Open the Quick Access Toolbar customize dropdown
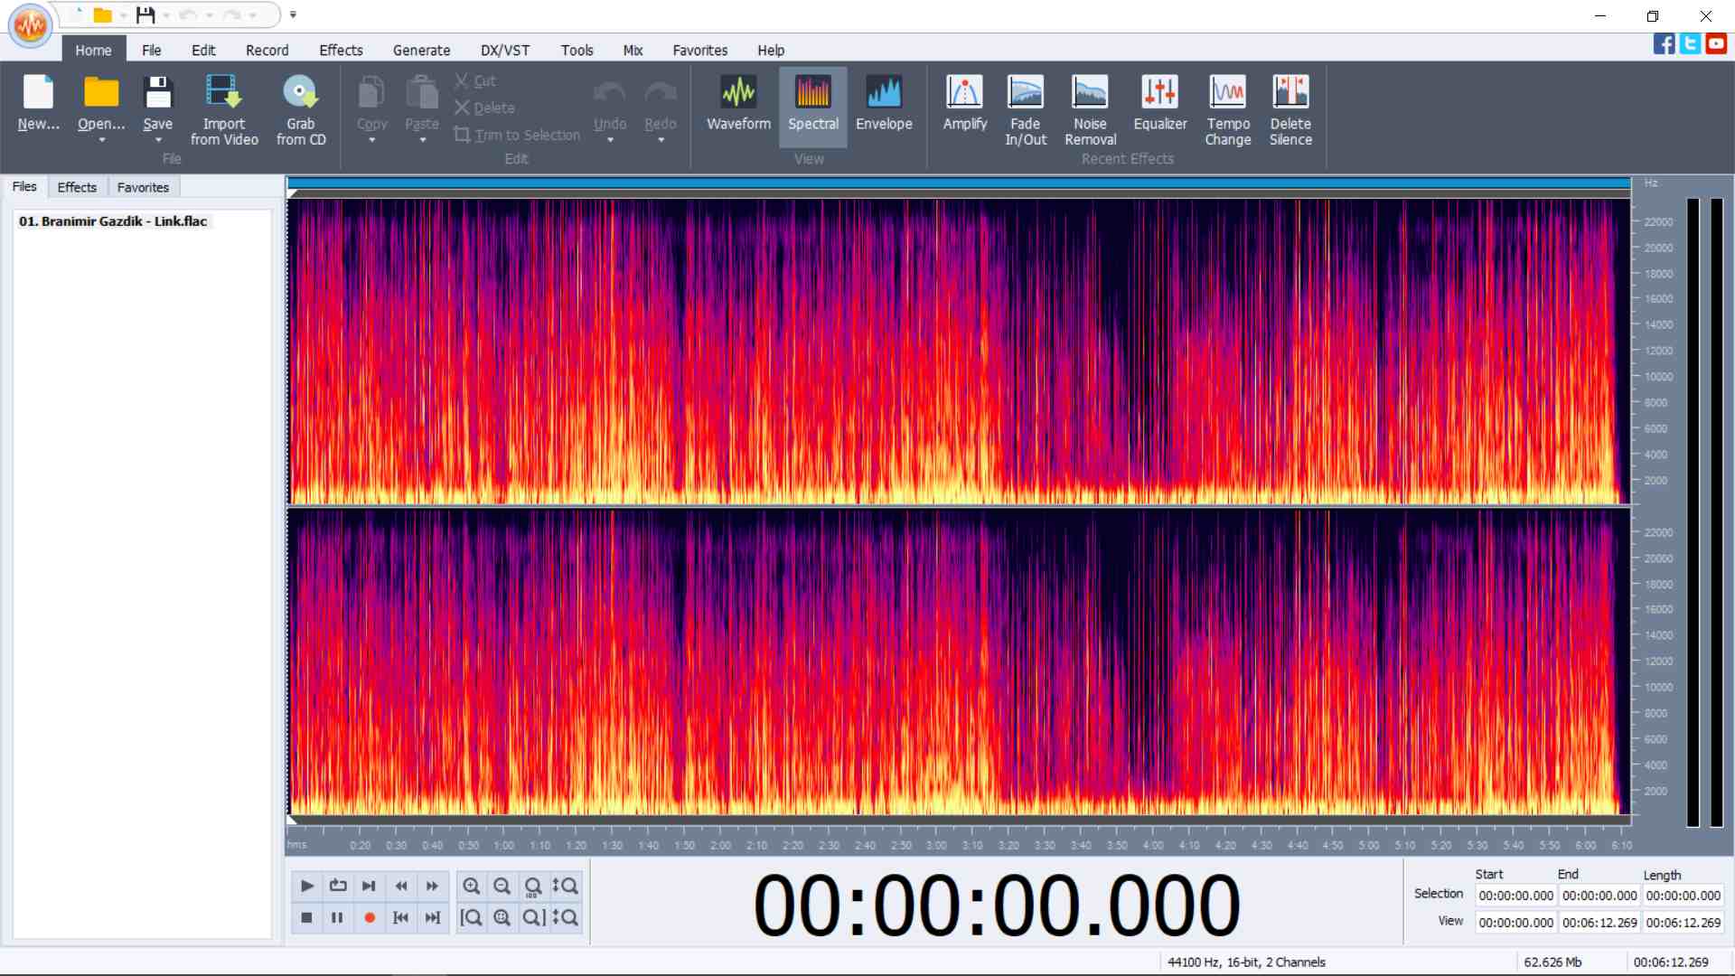Screen dimensions: 1735x976 [293, 14]
